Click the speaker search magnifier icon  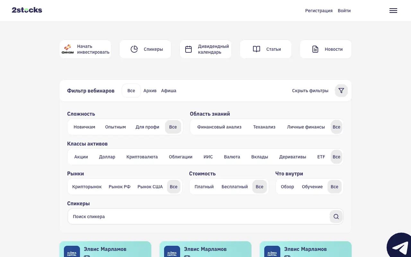click(336, 217)
